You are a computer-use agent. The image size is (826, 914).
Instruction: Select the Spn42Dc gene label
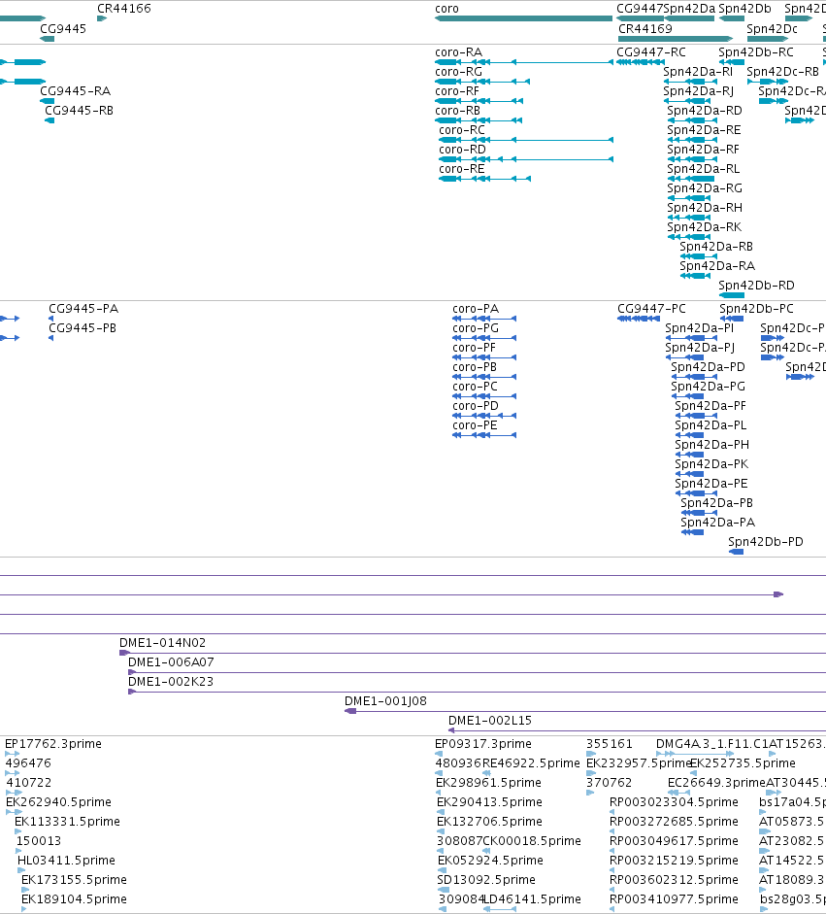point(772,28)
